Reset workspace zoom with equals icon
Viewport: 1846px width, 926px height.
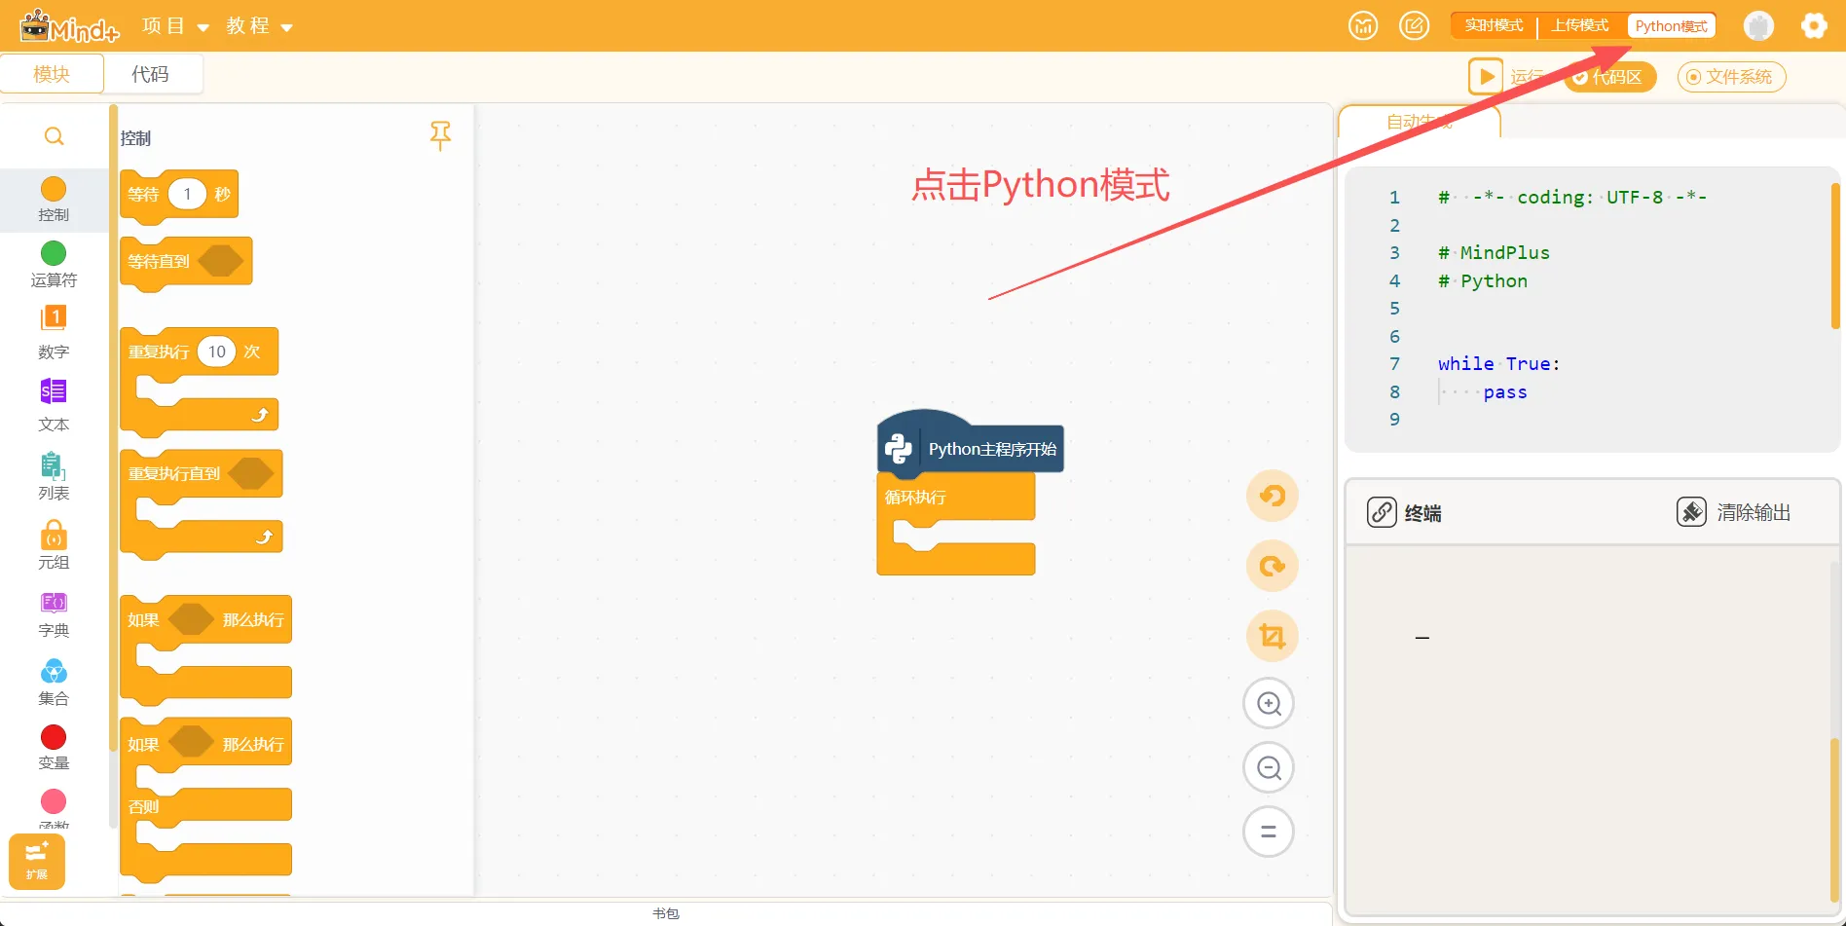[x=1269, y=832]
